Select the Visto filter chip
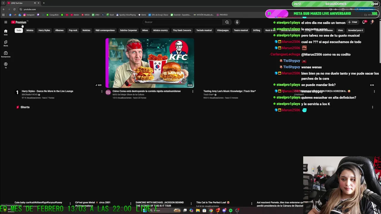This screenshot has width=381, height=214. 340,30
